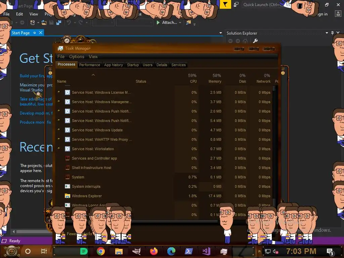Sort processes by Disk column
The image size is (344, 258).
pos(236,78)
